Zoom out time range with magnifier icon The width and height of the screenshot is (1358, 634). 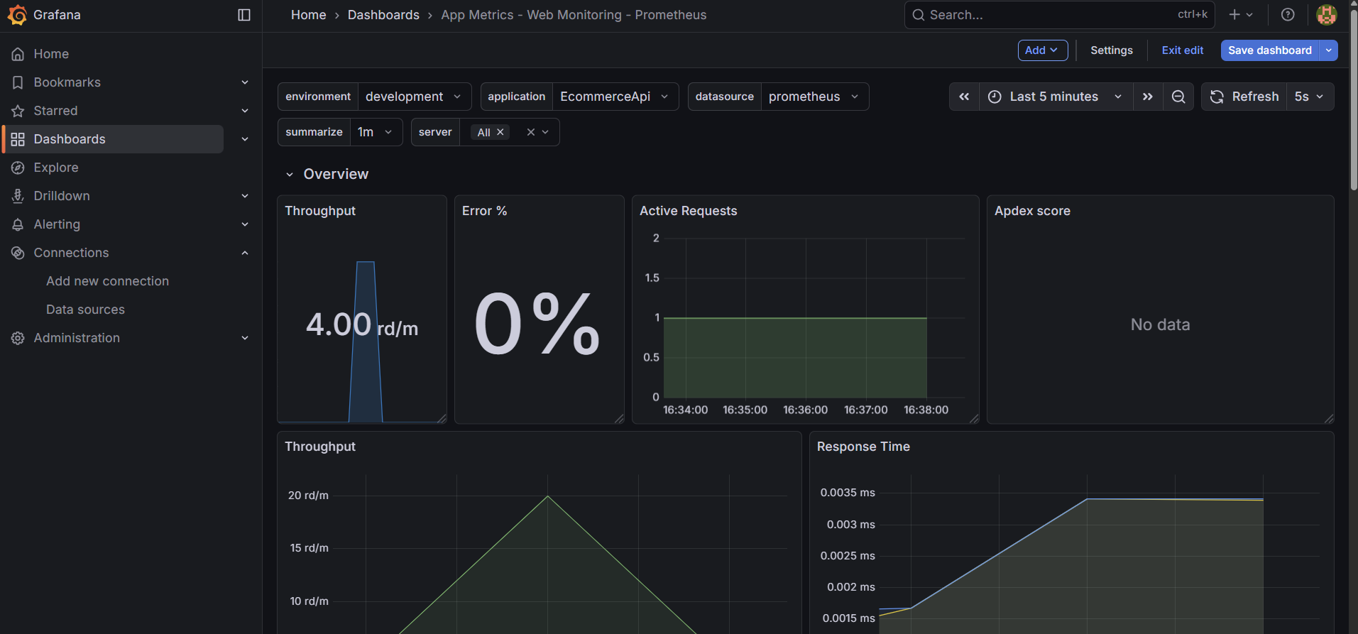(1178, 97)
